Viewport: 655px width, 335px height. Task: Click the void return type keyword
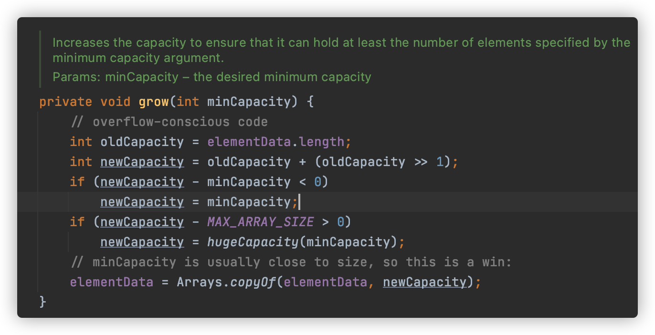coord(116,102)
